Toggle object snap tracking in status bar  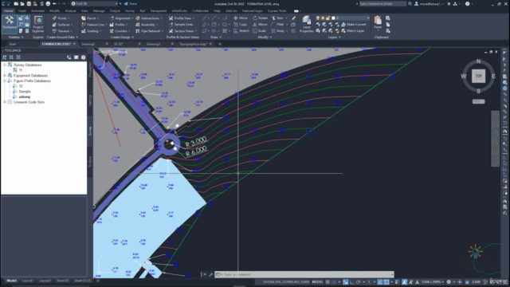pos(379,282)
